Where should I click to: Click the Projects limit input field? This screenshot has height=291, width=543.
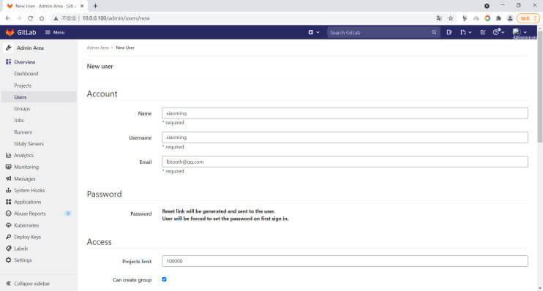[345, 261]
